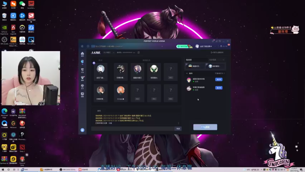Select the first player card with house badge
The image size is (305, 172).
click(101, 72)
